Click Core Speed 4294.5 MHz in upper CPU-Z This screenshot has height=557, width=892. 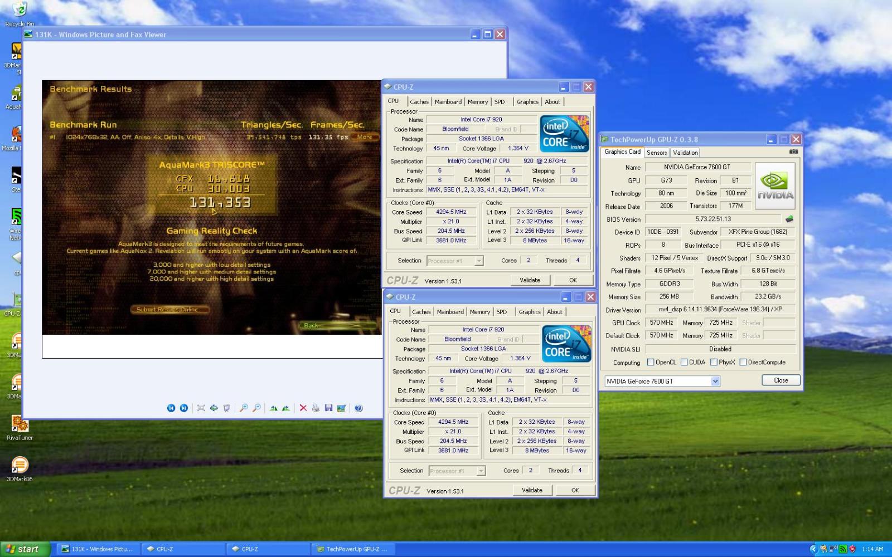452,212
